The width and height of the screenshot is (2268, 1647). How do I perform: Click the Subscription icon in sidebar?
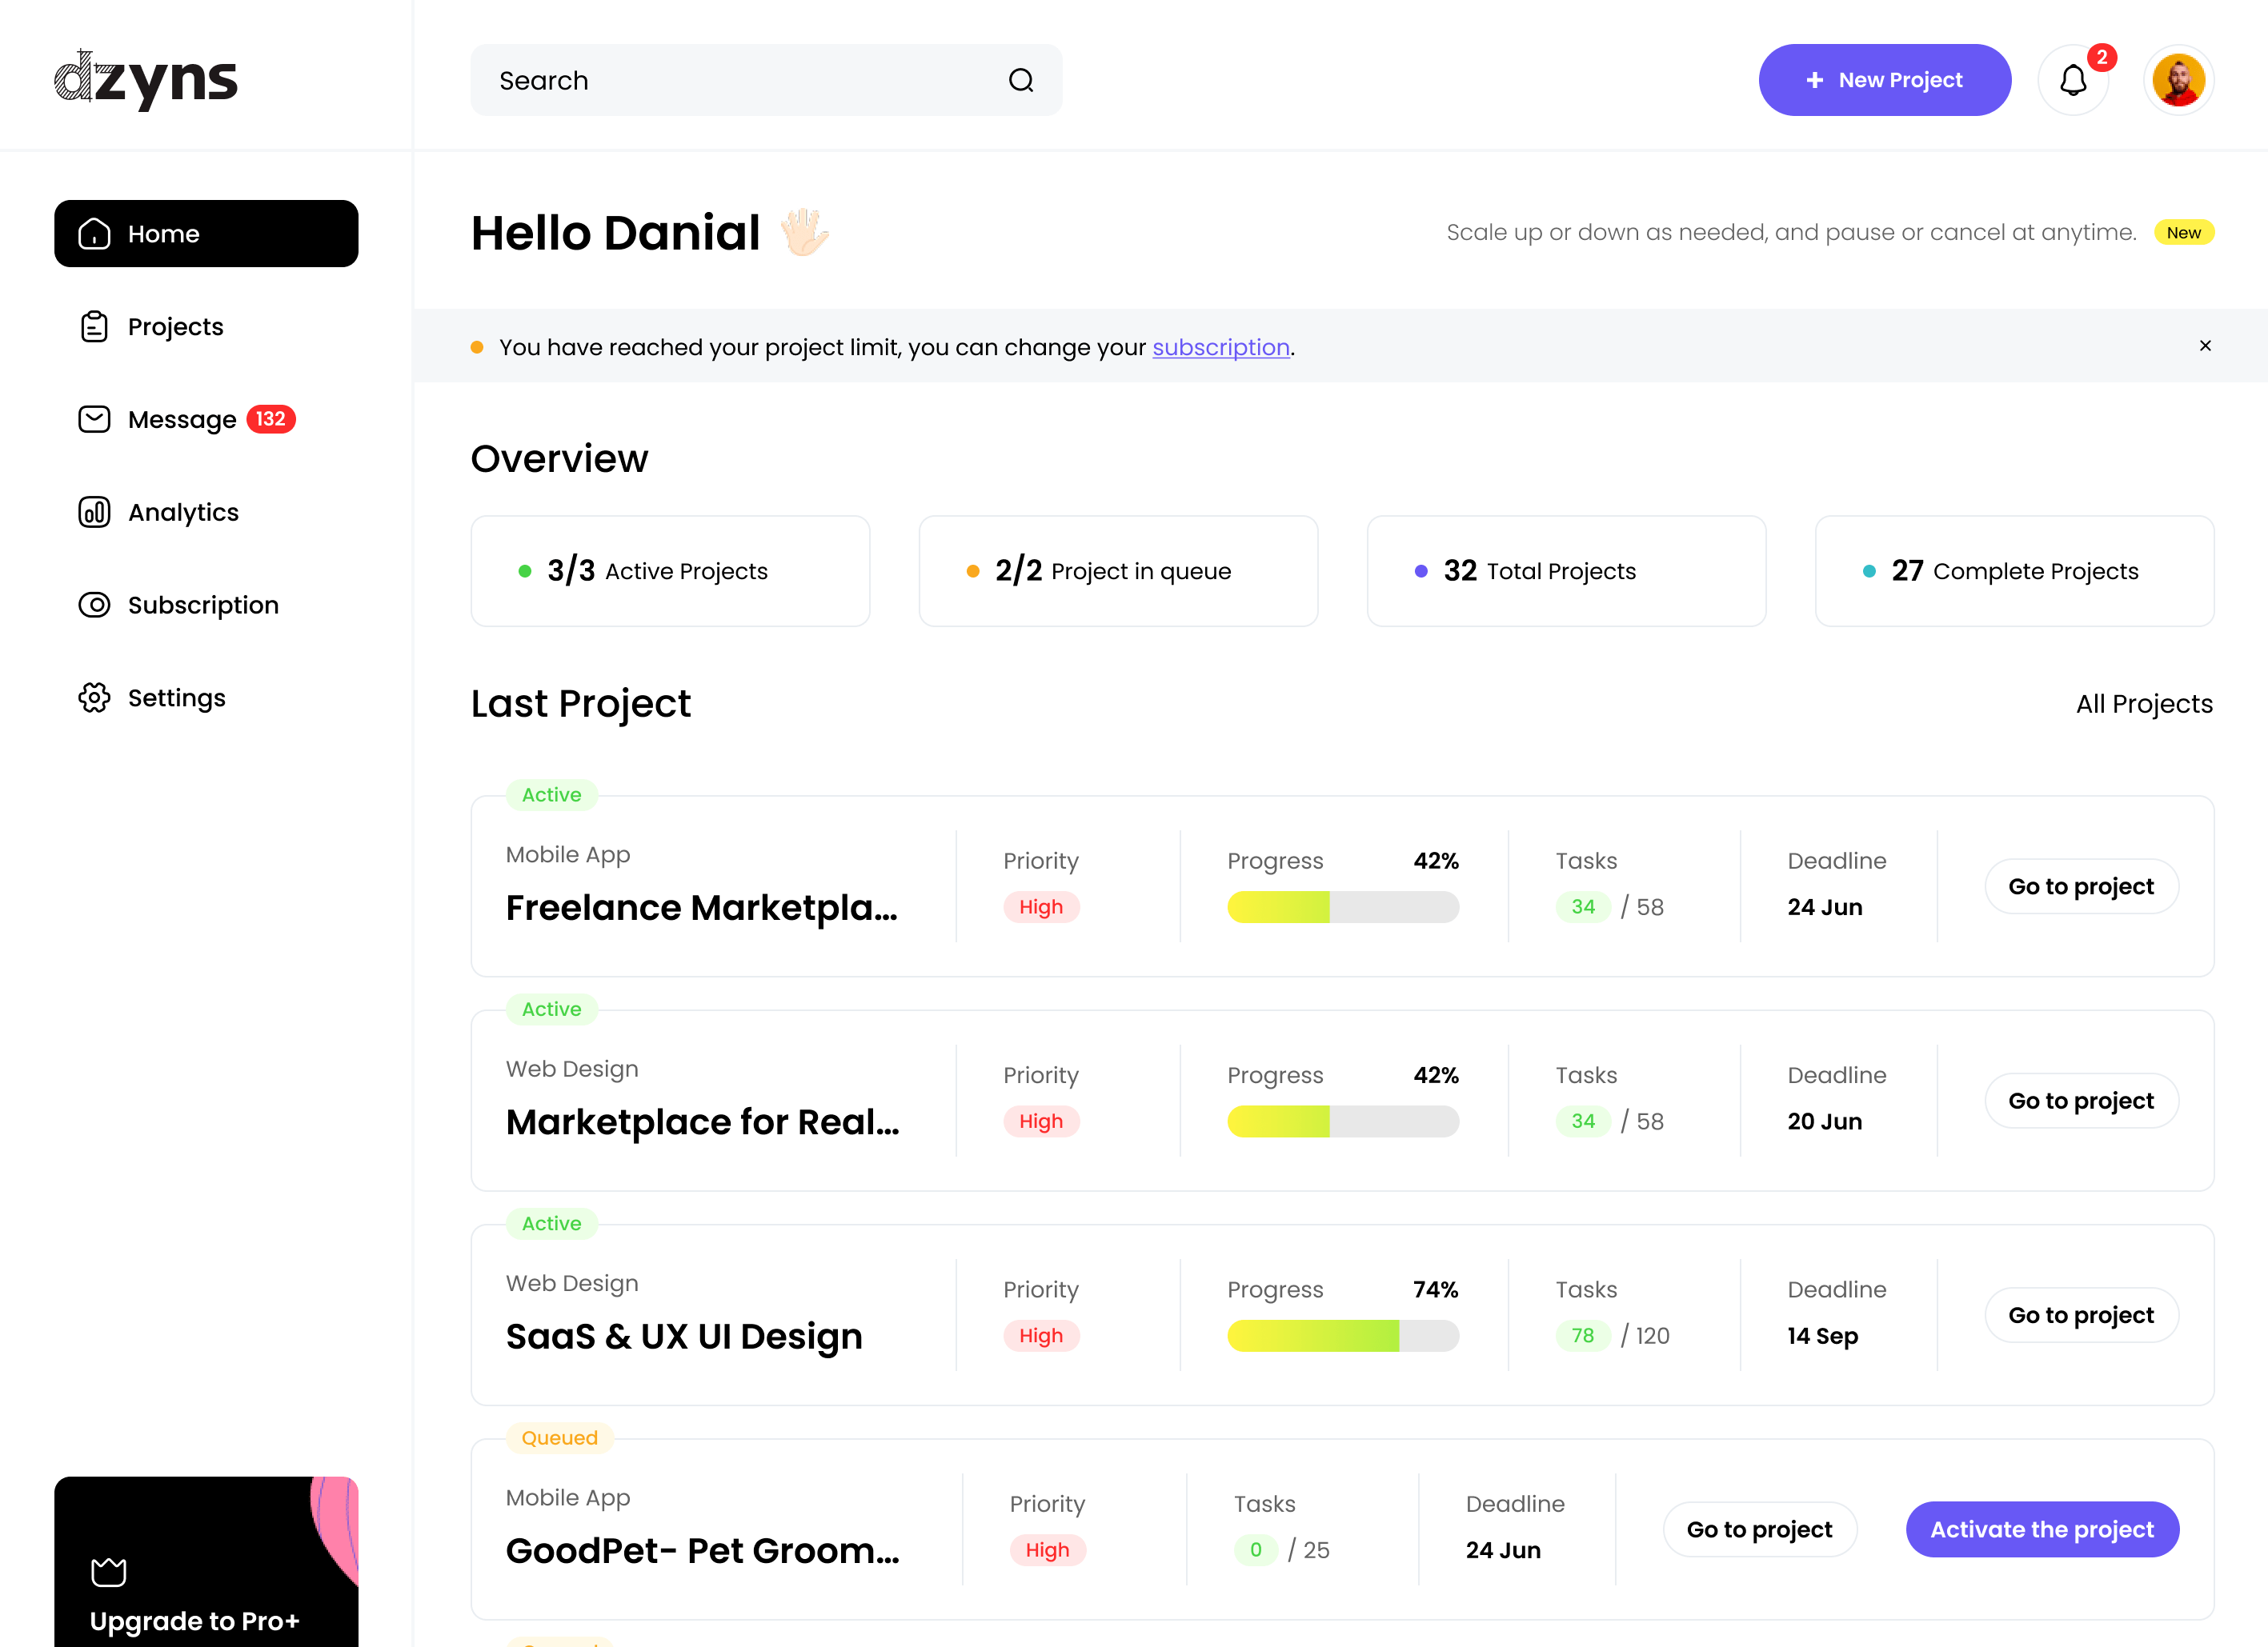(x=94, y=605)
